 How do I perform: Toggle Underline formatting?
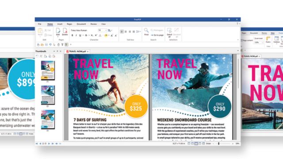80,35
